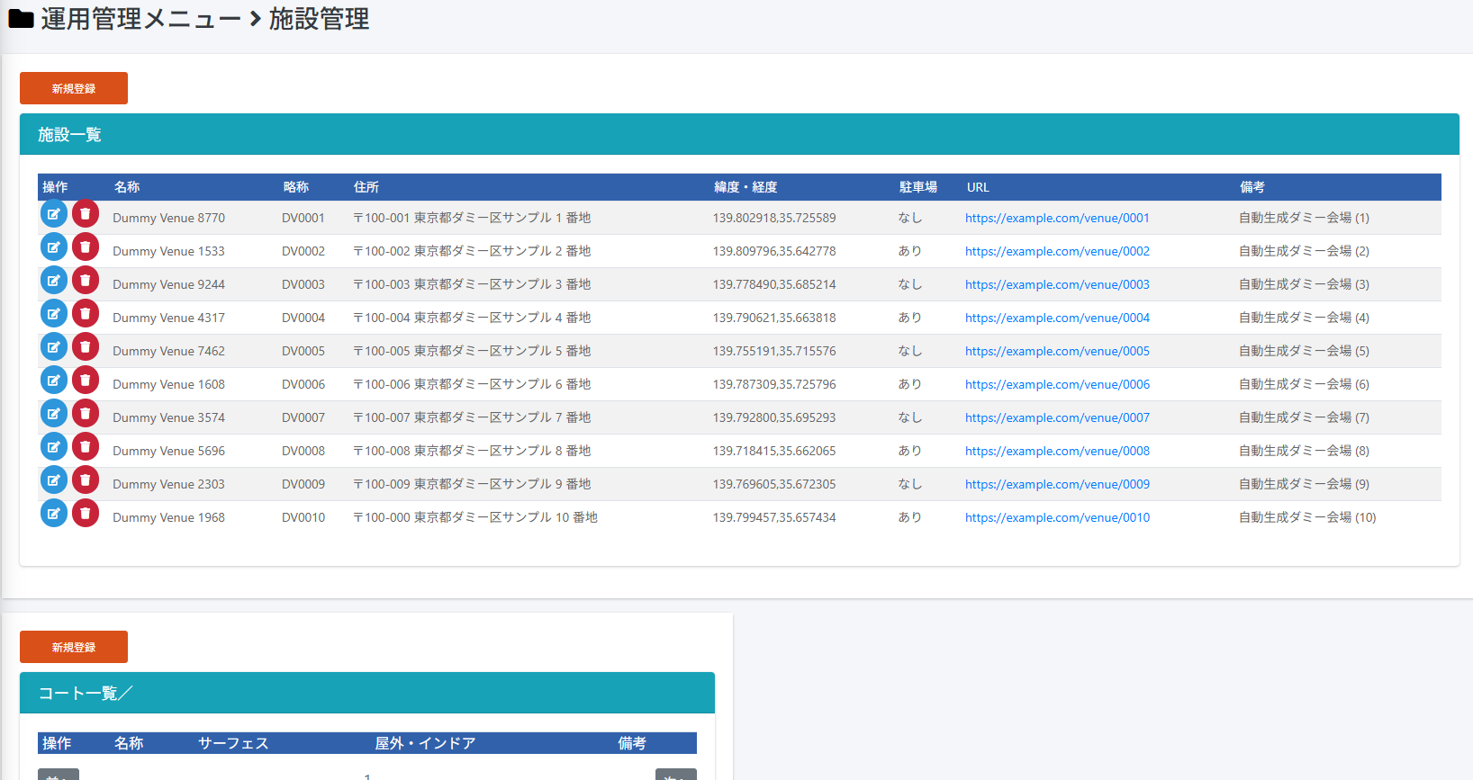
Task: Open link example.com/venue/0005
Action: coord(1057,351)
